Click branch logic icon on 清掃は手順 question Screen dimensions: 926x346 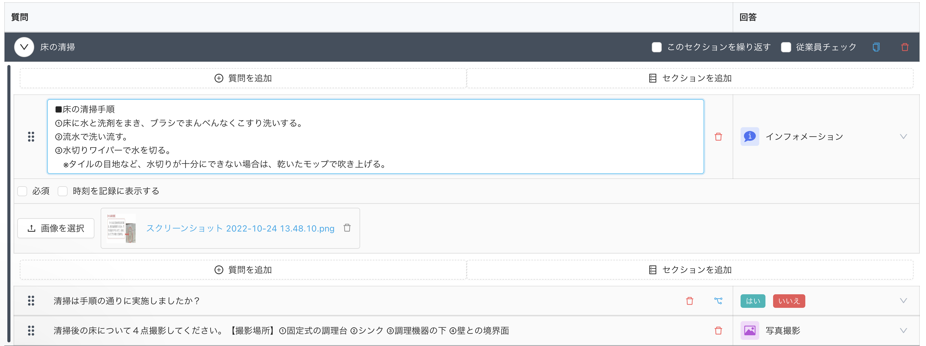click(718, 301)
